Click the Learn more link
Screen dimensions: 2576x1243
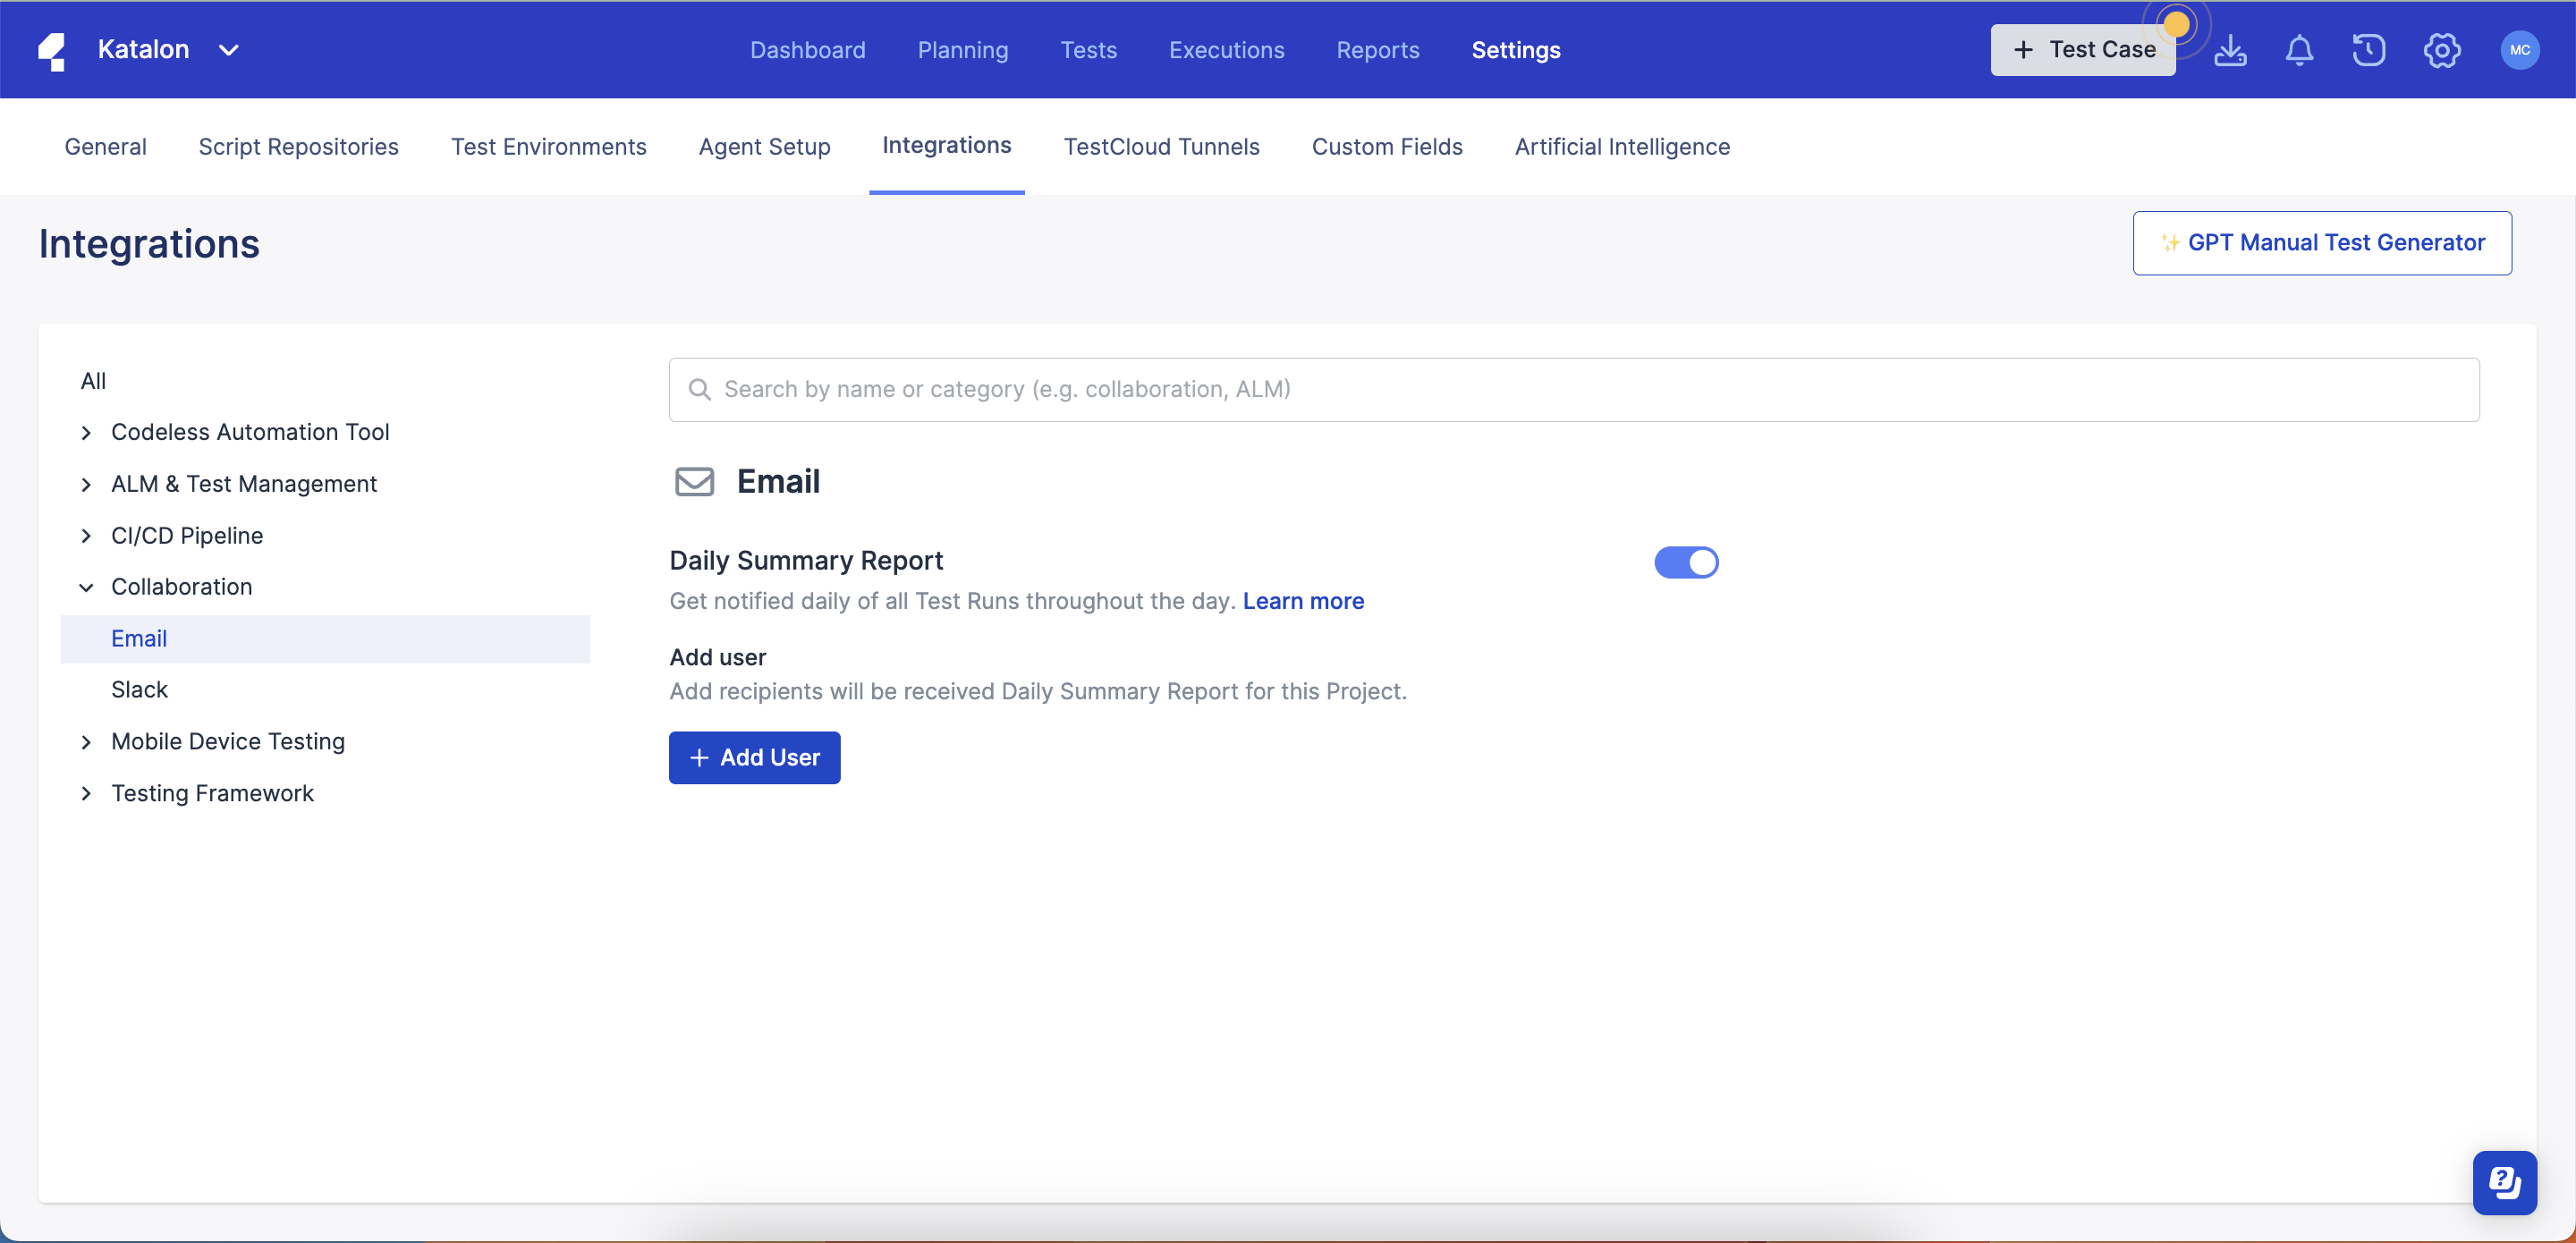point(1303,599)
